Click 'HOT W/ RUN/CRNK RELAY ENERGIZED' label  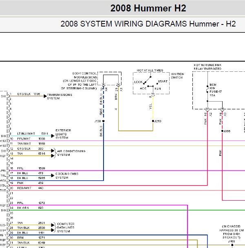pyautogui.click(x=207, y=67)
